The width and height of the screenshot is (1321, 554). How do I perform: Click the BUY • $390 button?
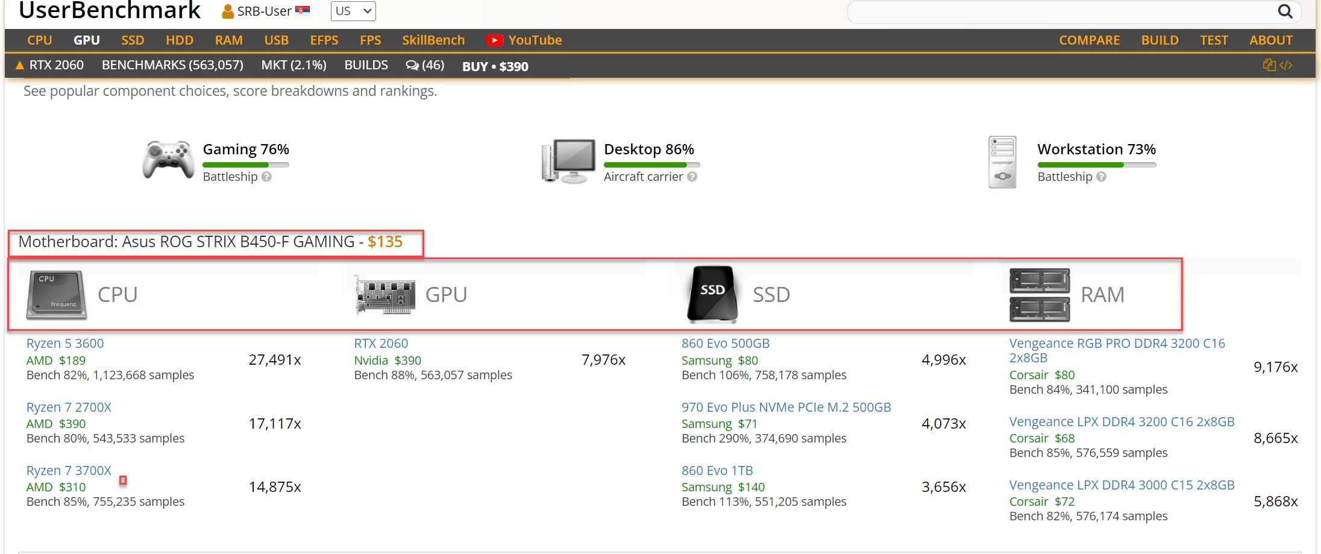[x=495, y=66]
